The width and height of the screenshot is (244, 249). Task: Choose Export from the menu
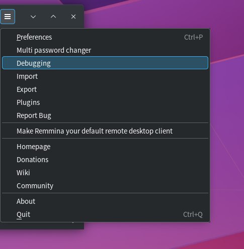tap(105, 89)
